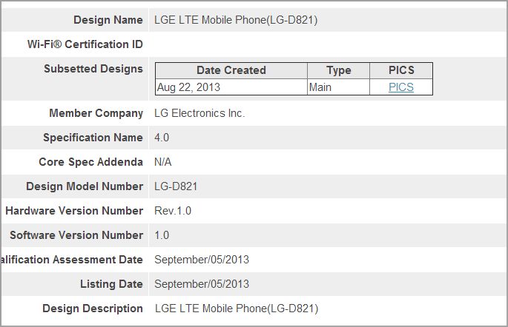Click the Software Version Number label
Image resolution: width=508 pixels, height=327 pixels.
click(x=76, y=235)
